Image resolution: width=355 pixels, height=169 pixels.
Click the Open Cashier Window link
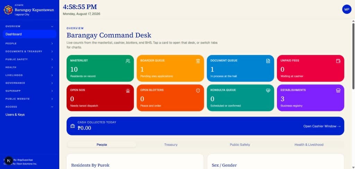[x=322, y=126]
